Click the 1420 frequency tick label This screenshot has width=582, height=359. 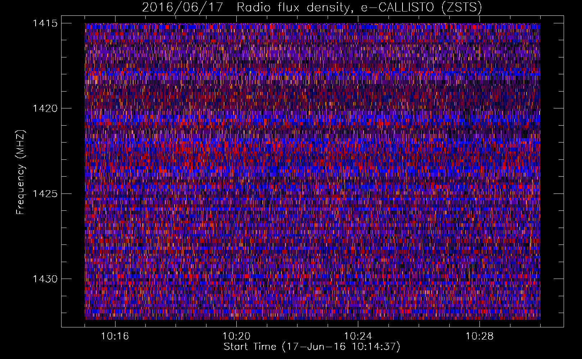(45, 108)
